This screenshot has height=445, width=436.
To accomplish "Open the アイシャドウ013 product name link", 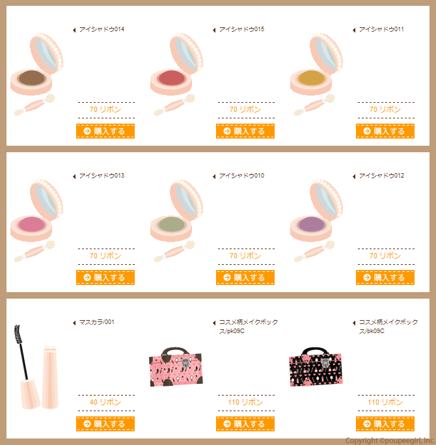I will pyautogui.click(x=102, y=176).
